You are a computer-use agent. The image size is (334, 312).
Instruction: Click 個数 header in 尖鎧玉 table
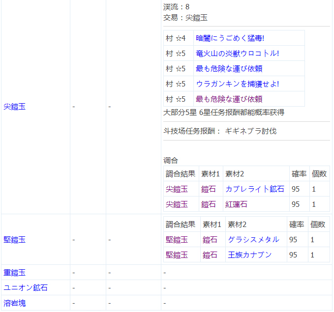tap(319, 174)
